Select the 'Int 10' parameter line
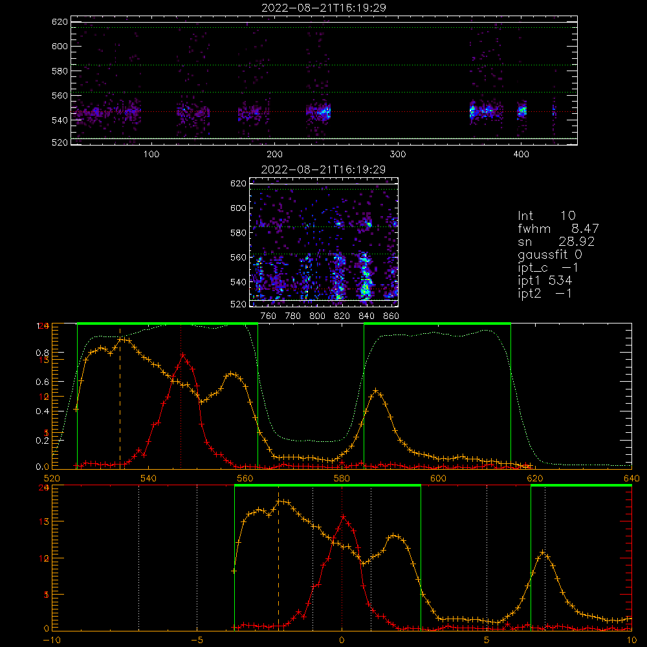 [x=546, y=215]
